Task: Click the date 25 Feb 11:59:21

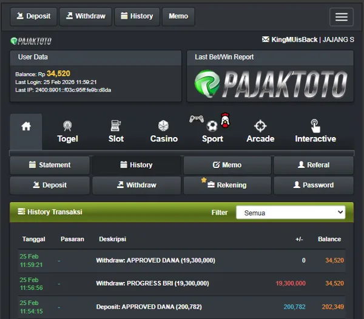Action: coord(31,261)
